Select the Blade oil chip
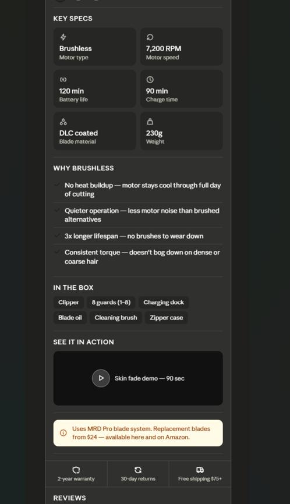Image resolution: width=290 pixels, height=504 pixels. pyautogui.click(x=70, y=318)
